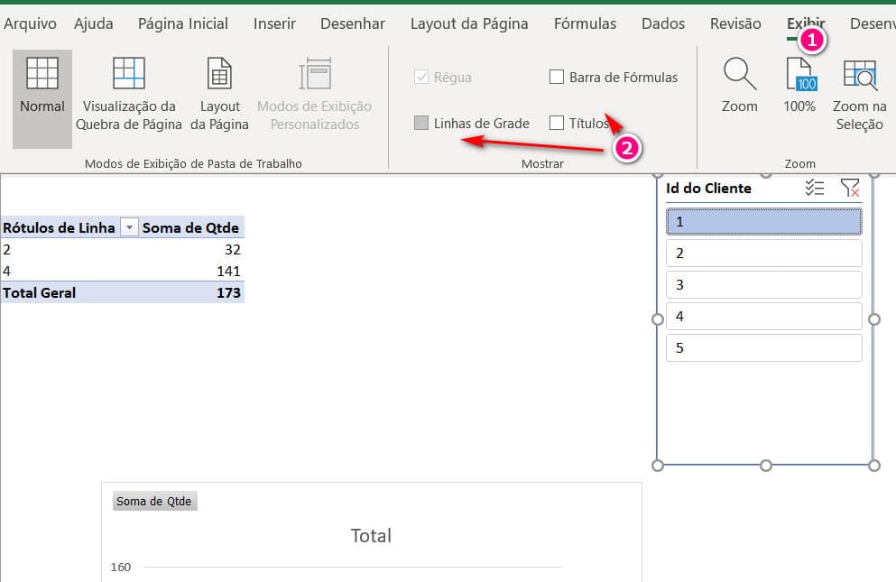Reset zoom to 100%
The width and height of the screenshot is (896, 582).
click(x=799, y=86)
